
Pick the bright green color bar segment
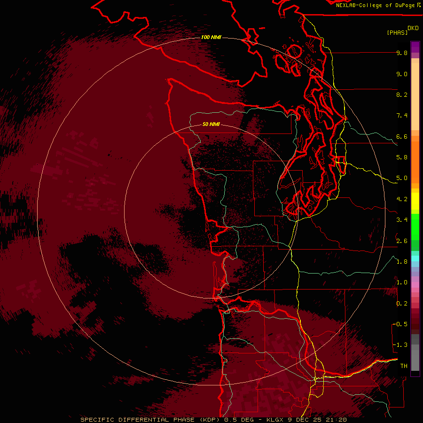(415, 227)
